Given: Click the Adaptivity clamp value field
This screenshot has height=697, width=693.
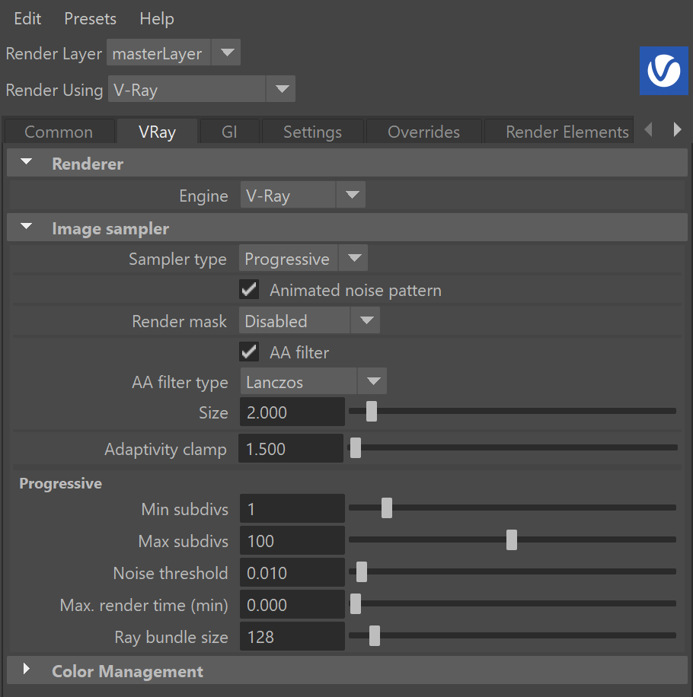Looking at the screenshot, I should click(x=291, y=448).
